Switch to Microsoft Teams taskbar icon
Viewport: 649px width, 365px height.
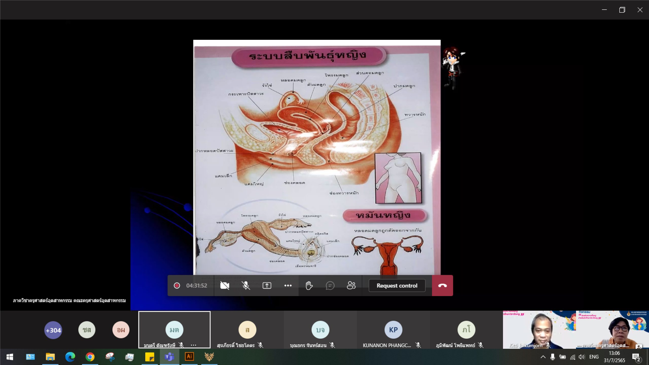169,357
